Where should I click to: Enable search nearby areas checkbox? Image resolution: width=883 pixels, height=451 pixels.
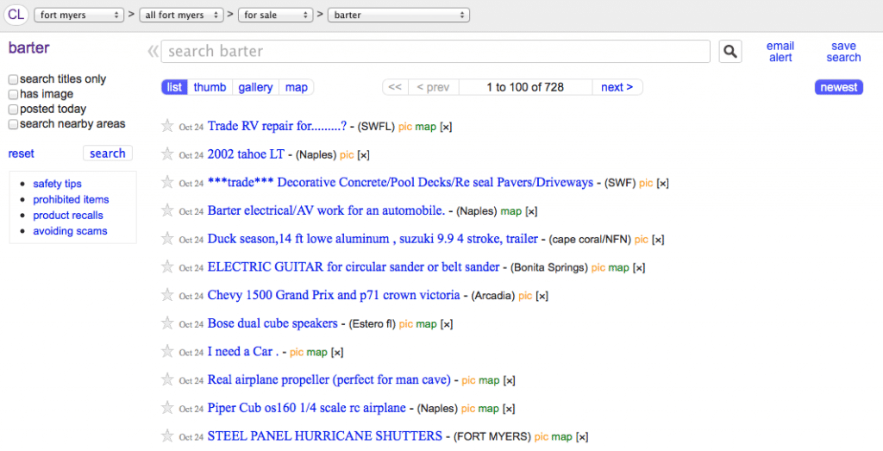[13, 124]
